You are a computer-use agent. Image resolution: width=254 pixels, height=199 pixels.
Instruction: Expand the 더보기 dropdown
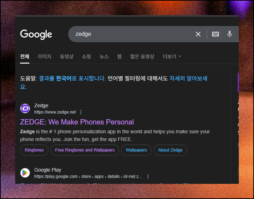[172, 57]
